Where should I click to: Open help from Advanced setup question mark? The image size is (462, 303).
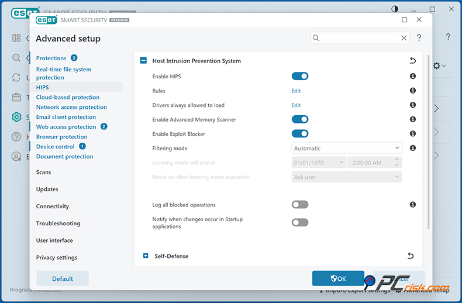(x=419, y=37)
